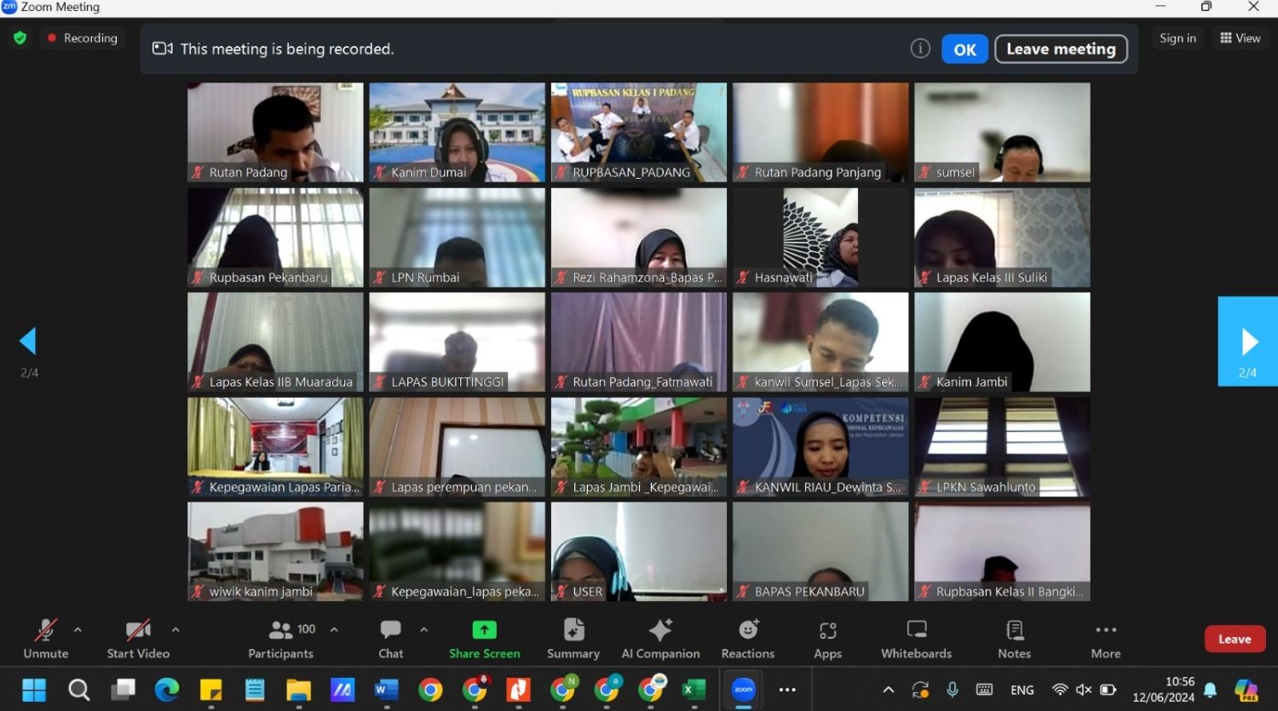1278x711 pixels.
Task: Select the LPN Rumbai tile
Action: 458,238
